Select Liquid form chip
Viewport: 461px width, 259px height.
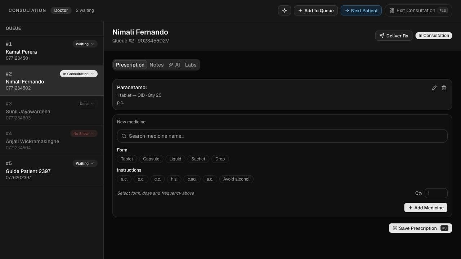[x=175, y=159]
